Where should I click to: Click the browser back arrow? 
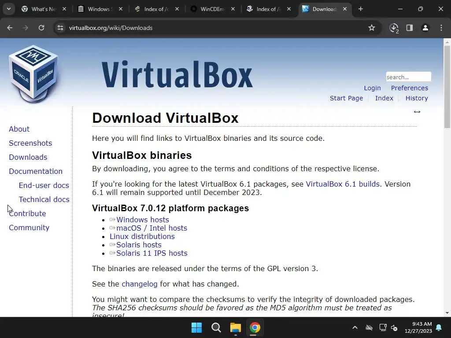[x=10, y=28]
